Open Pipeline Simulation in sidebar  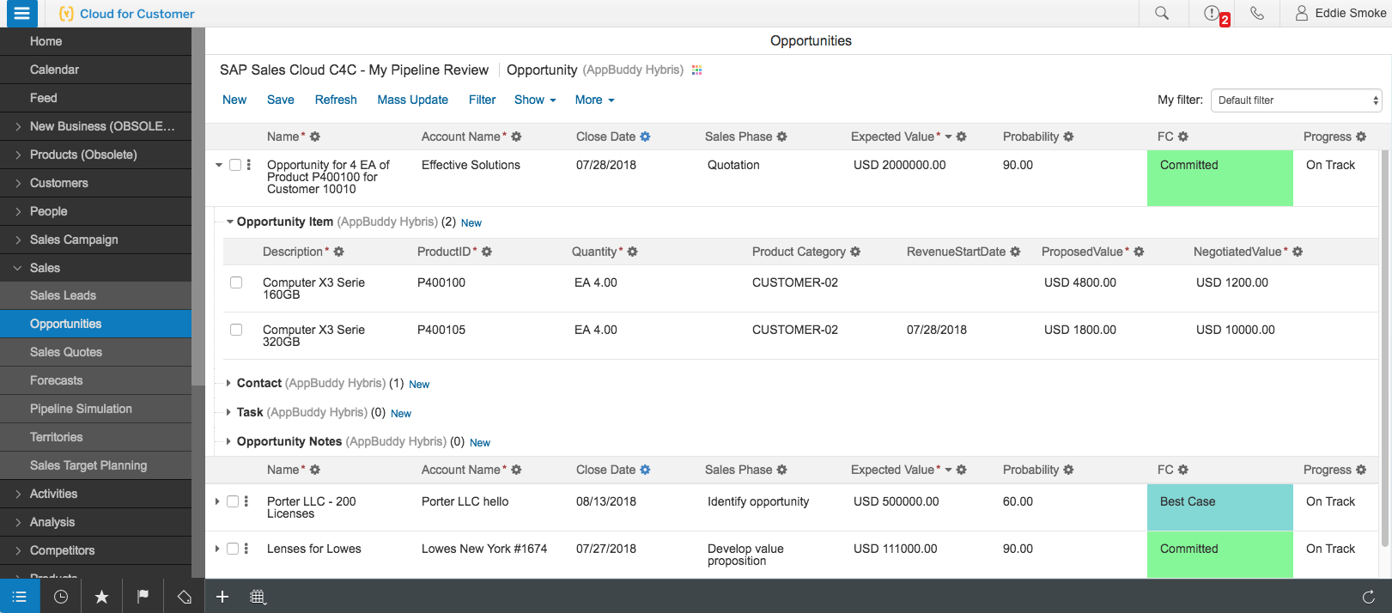pos(95,409)
